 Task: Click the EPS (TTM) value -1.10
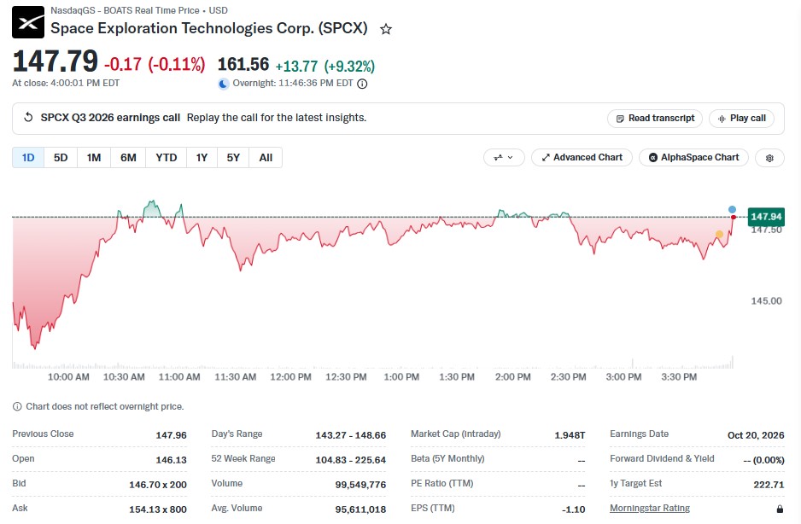pos(574,509)
